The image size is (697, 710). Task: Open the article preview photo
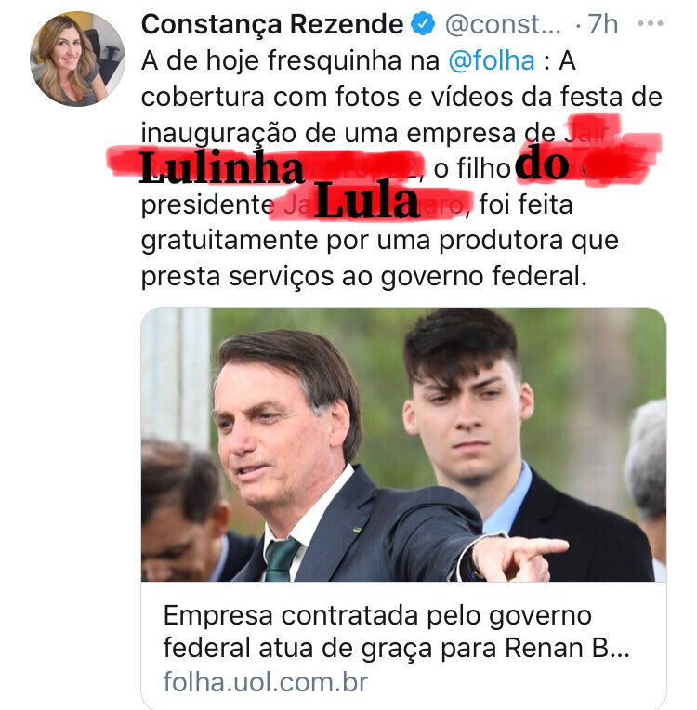pos(403,444)
